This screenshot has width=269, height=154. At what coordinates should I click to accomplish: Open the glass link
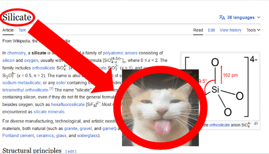click(x=61, y=136)
